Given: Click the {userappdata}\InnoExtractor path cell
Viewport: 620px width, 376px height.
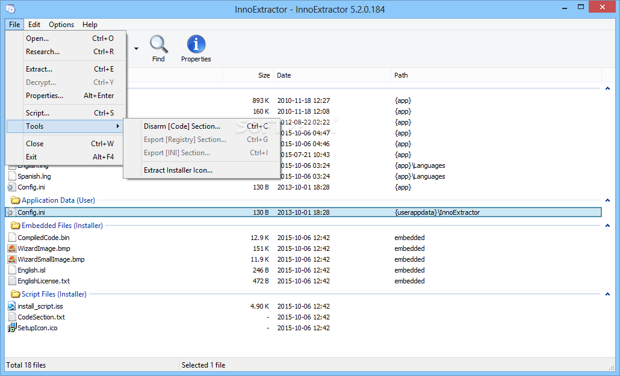Looking at the screenshot, I should (x=437, y=212).
